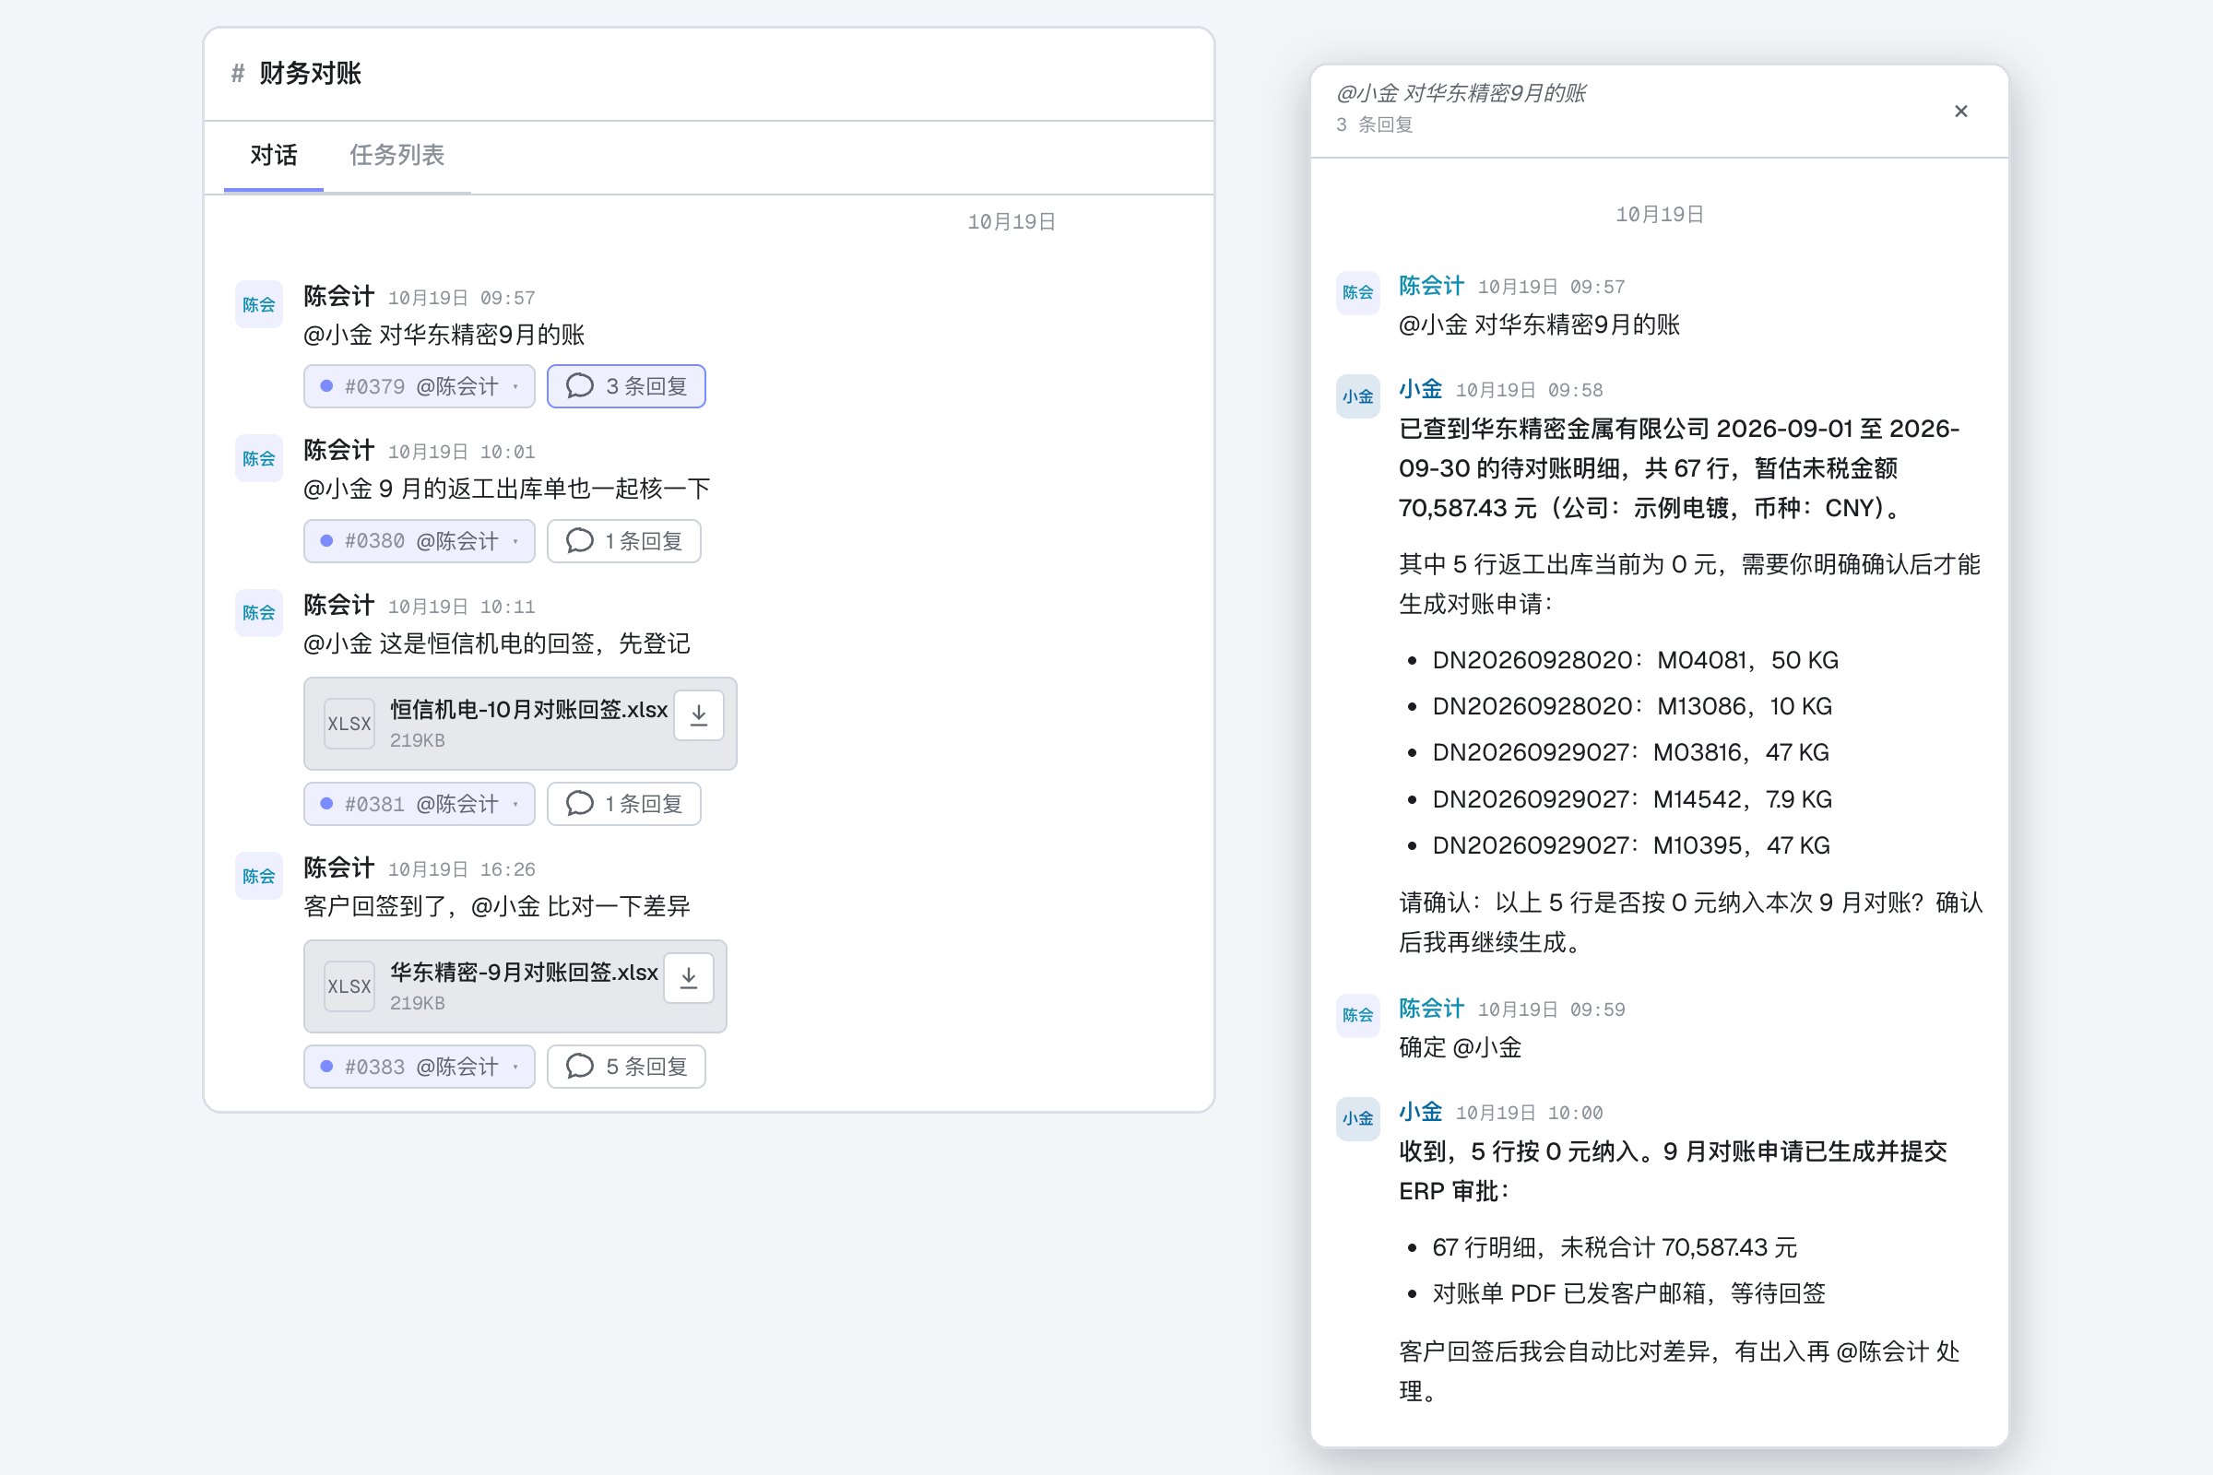Viewport: 2213px width, 1475px height.
Task: Click 陈会计 avatar on the 16:26 message
Action: click(259, 876)
